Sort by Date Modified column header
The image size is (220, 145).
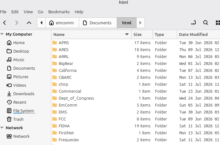199,34
